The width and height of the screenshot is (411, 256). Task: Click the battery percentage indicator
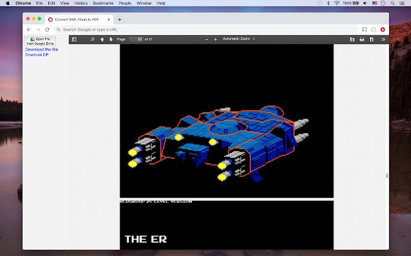[351, 3]
